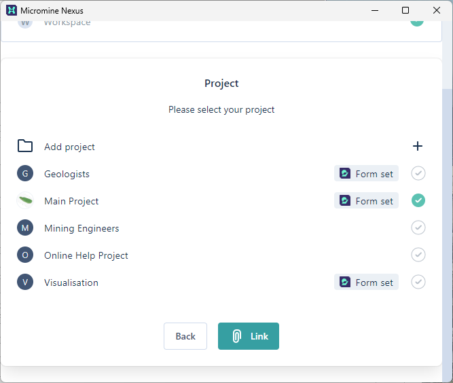
Task: Click the Geologists avatar icon
Action: coord(25,174)
